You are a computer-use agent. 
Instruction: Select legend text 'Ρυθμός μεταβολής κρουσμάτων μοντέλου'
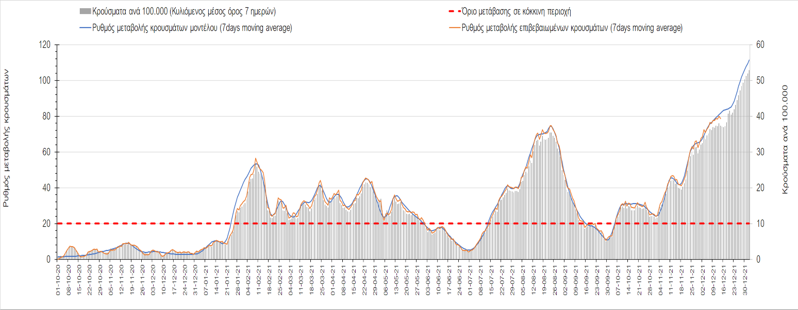pyautogui.click(x=192, y=28)
